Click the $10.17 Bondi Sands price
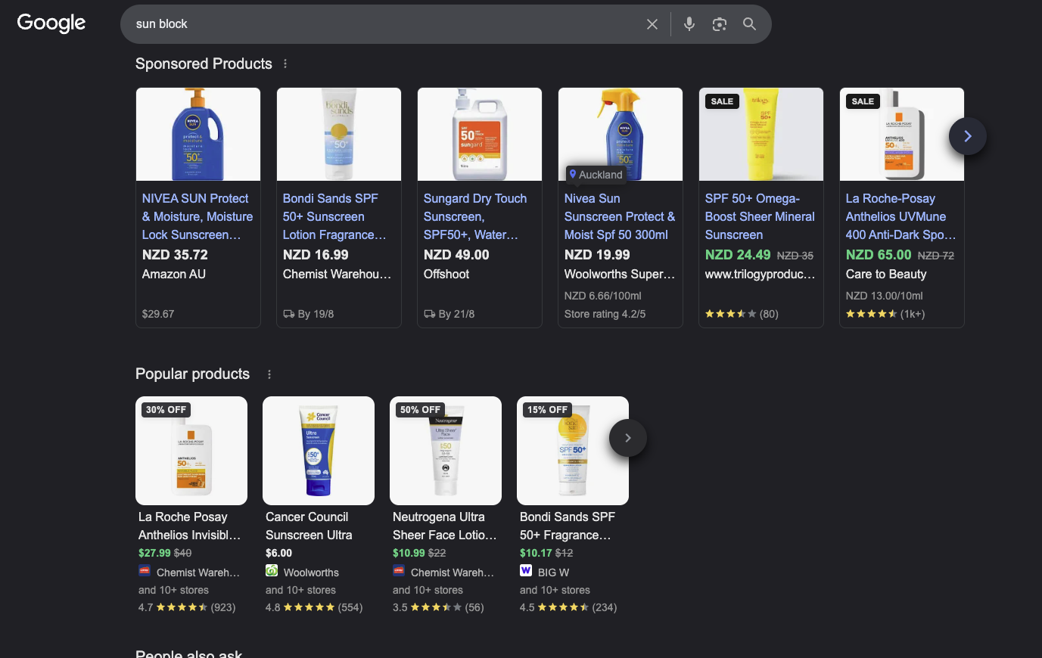Screen dimensions: 1042x658 (x=536, y=553)
